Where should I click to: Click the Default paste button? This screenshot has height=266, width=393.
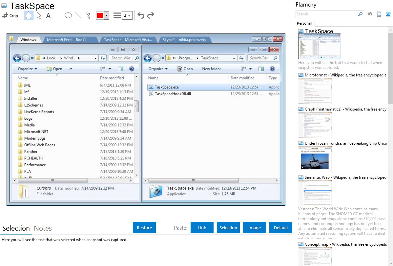coord(281,228)
